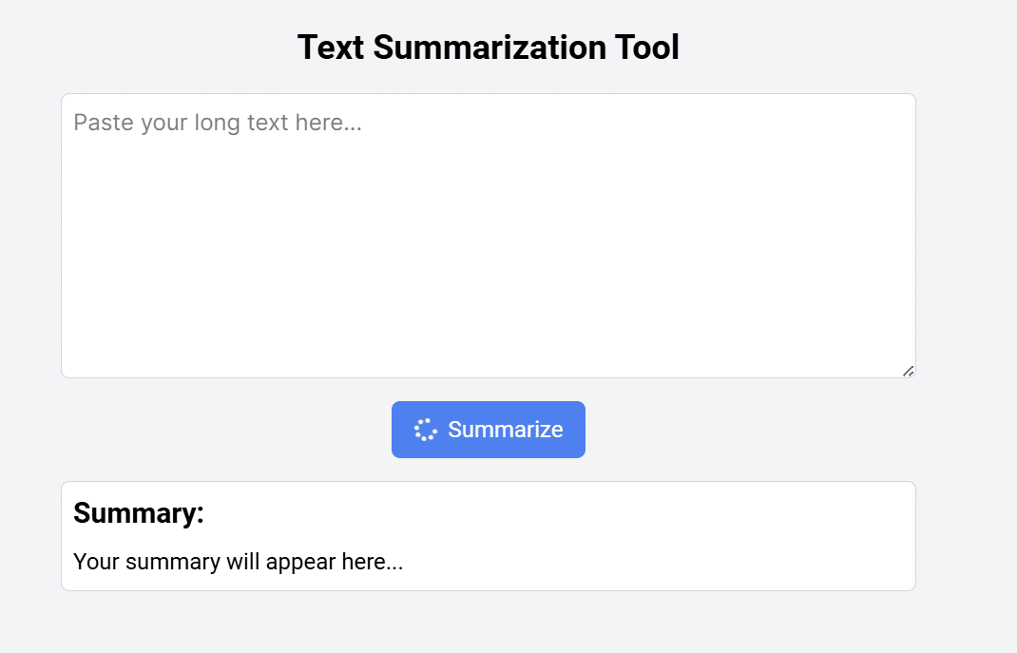Click the word 'Text' in the heading
Screen dimensions: 1017x653
[331, 48]
